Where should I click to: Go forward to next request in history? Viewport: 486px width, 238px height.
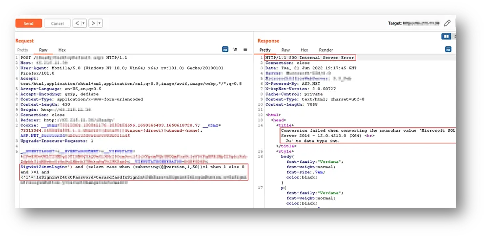coord(93,23)
